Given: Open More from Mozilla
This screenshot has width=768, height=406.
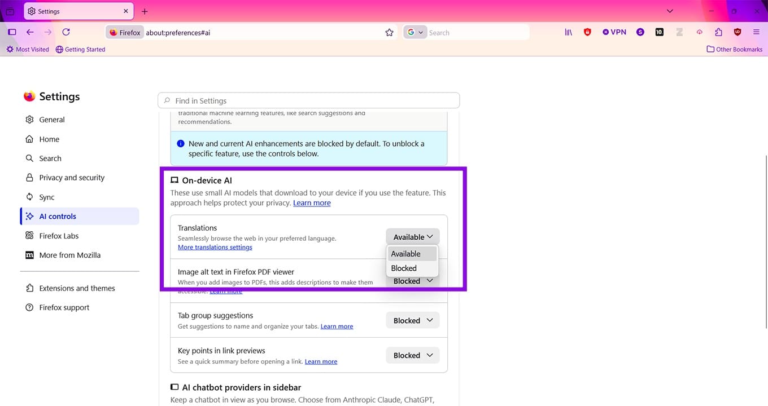Looking at the screenshot, I should pyautogui.click(x=80, y=255).
